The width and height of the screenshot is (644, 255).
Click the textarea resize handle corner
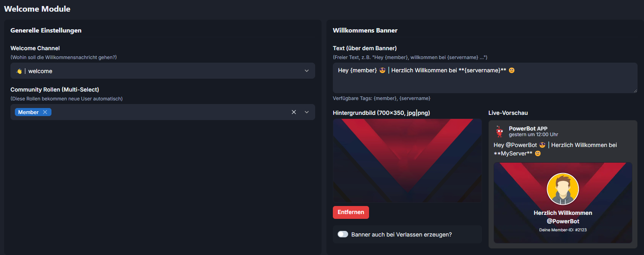click(x=635, y=91)
